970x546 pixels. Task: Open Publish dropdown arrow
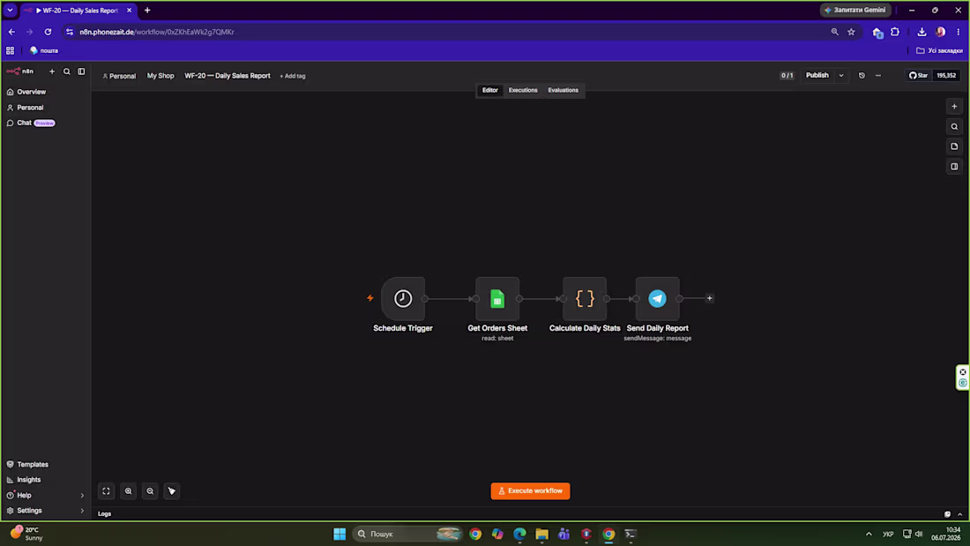pos(840,76)
